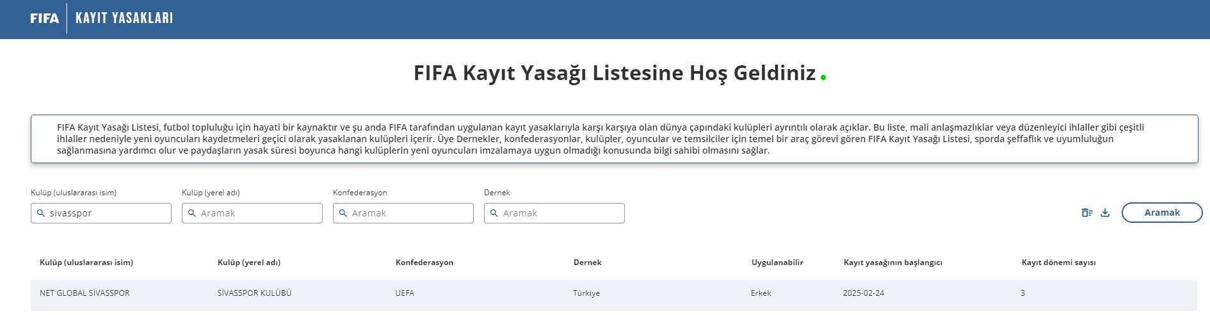
Task: Click the SİVASSPOR KULÜBÜ local name cell
Action: click(x=254, y=293)
